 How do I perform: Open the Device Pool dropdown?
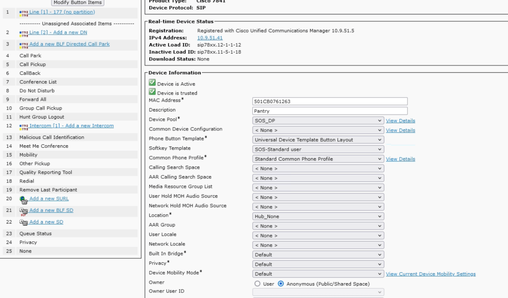(318, 120)
